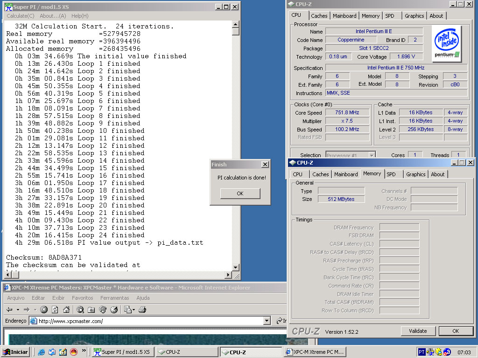Stop page loading in Internet Explorer

click(x=44, y=310)
